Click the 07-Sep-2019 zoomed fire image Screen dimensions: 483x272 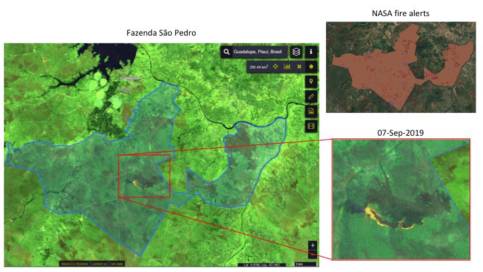401,199
